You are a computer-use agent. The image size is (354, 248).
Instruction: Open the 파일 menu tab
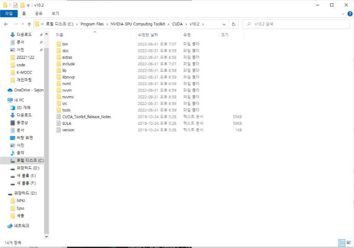[x=9, y=13]
